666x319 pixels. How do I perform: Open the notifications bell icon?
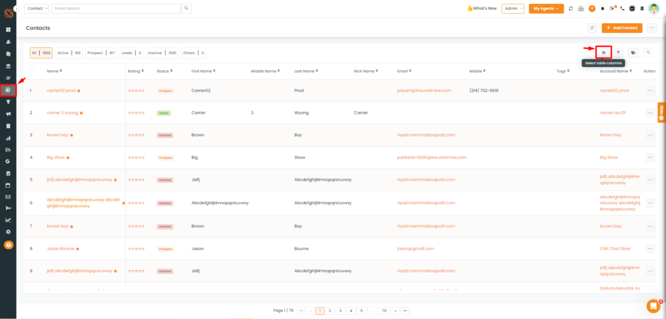(x=602, y=8)
